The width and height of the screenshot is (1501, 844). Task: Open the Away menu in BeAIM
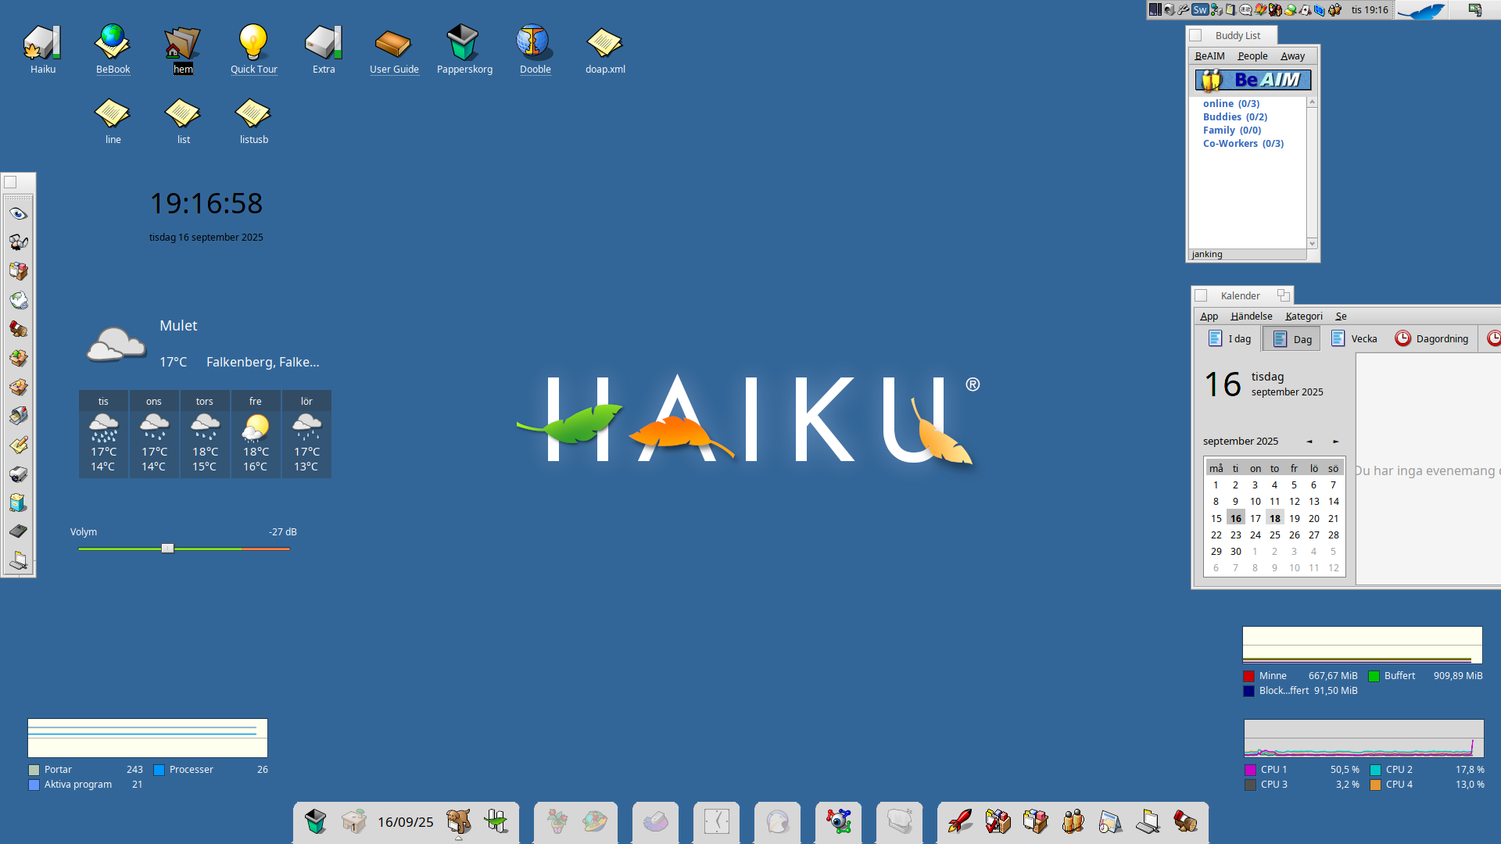point(1292,56)
